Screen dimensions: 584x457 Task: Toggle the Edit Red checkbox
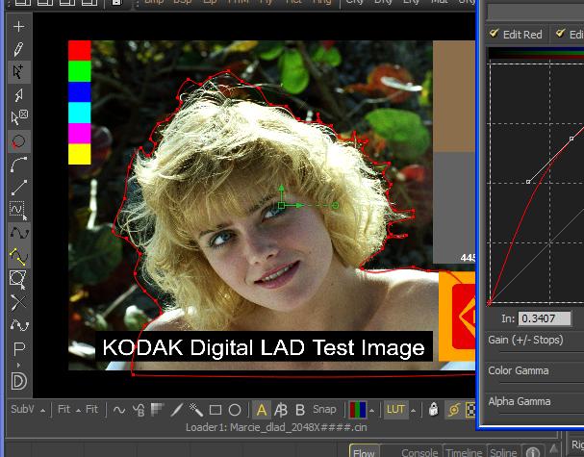pos(495,34)
